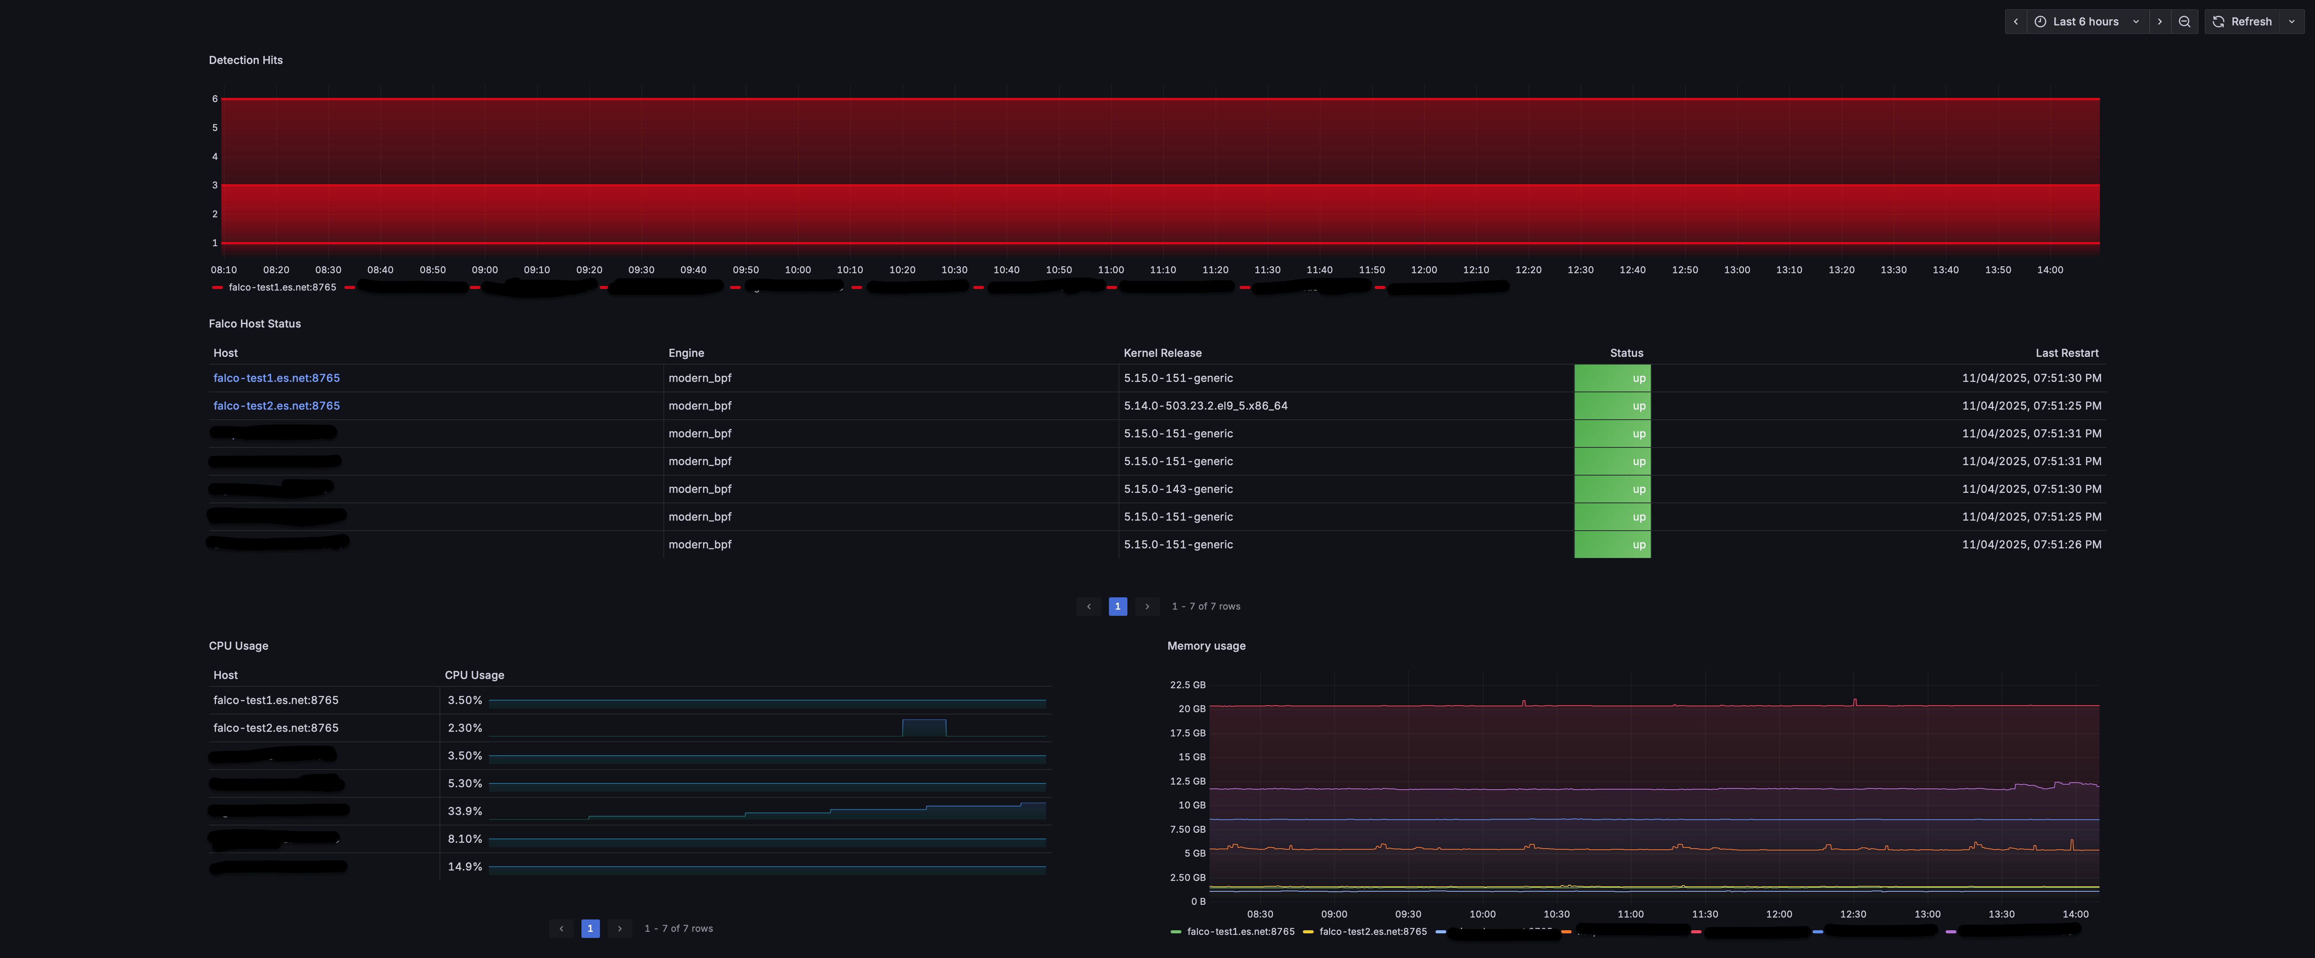Zoom out the time range
2315x958 pixels.
(2185, 22)
